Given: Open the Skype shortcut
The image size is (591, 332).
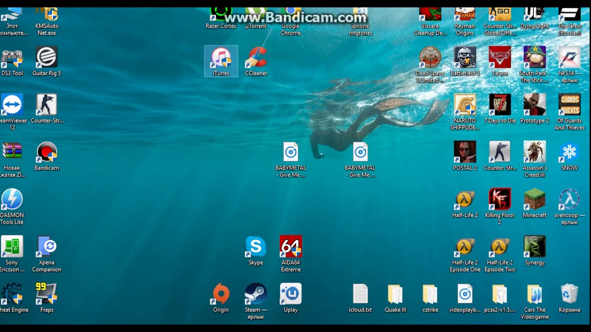Looking at the screenshot, I should [x=256, y=247].
